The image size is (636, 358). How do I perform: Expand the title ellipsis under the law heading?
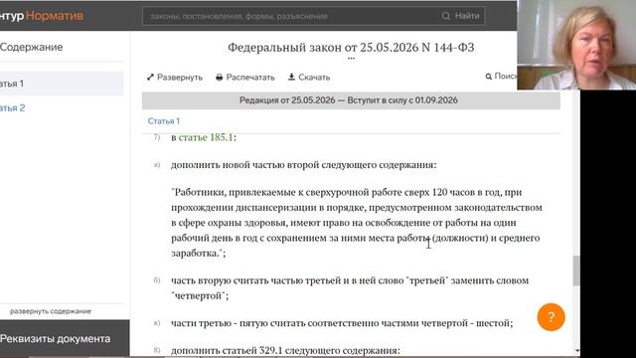pyautogui.click(x=351, y=59)
